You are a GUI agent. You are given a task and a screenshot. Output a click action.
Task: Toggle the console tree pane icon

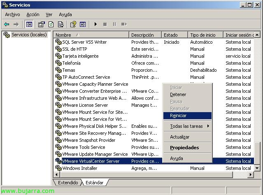[x=29, y=24]
